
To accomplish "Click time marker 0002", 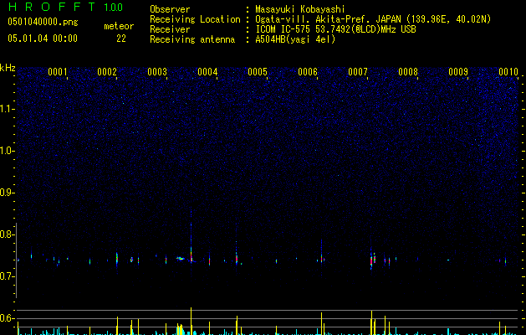I will point(107,72).
